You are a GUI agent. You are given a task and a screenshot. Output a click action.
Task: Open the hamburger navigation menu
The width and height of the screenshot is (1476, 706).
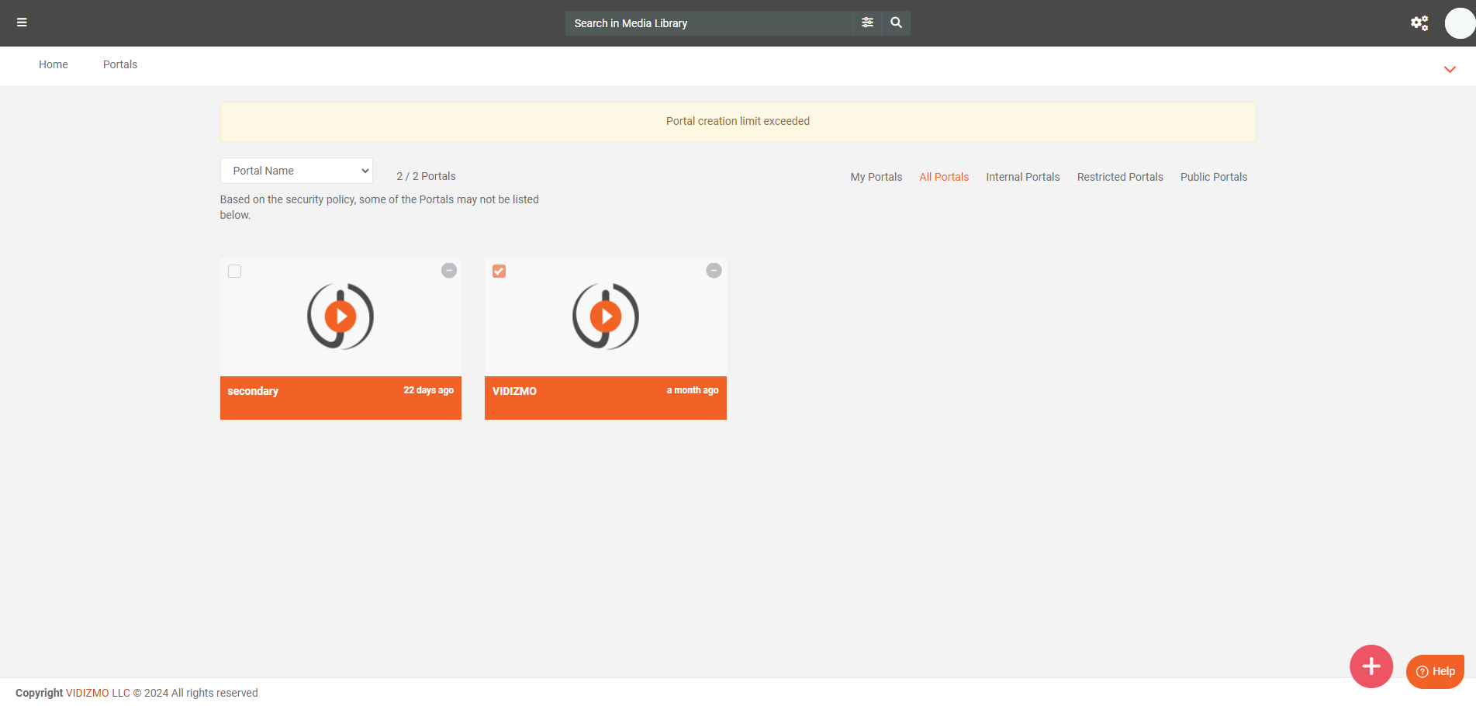coord(22,22)
